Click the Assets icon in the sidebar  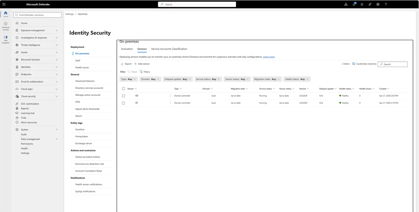(17, 52)
